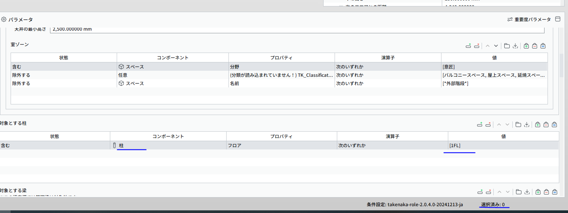Add a row to the 対象とする梁 table
568x213 pixels.
[480, 192]
